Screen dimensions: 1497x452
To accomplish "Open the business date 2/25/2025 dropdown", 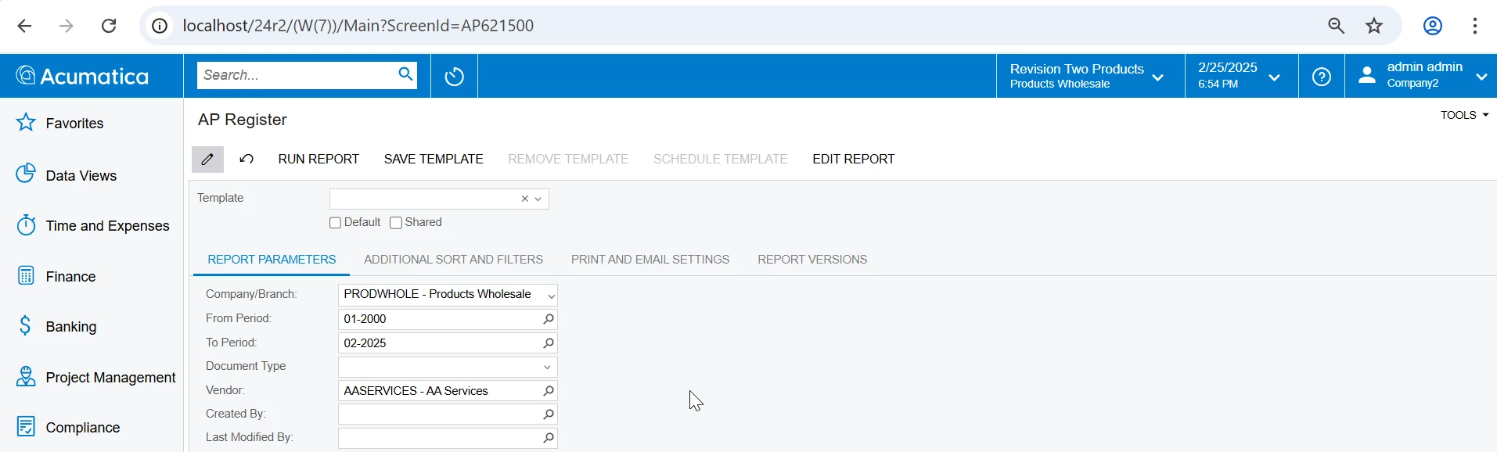I will (x=1242, y=76).
